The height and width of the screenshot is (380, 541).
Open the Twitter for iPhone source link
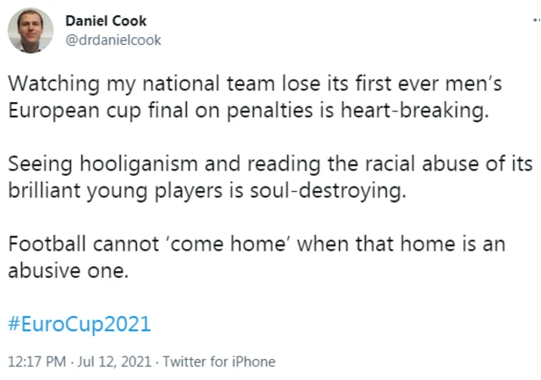pos(219,361)
